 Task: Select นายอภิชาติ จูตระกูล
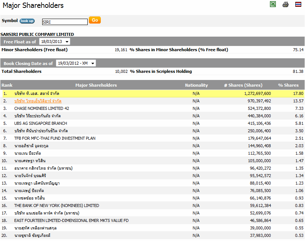[31, 146]
